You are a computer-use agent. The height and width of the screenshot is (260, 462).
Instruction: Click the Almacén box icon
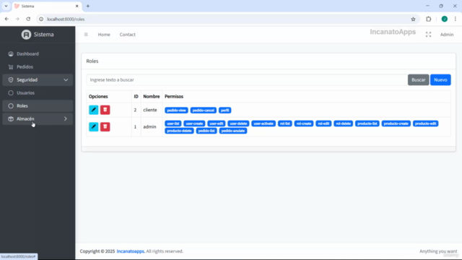(11, 118)
